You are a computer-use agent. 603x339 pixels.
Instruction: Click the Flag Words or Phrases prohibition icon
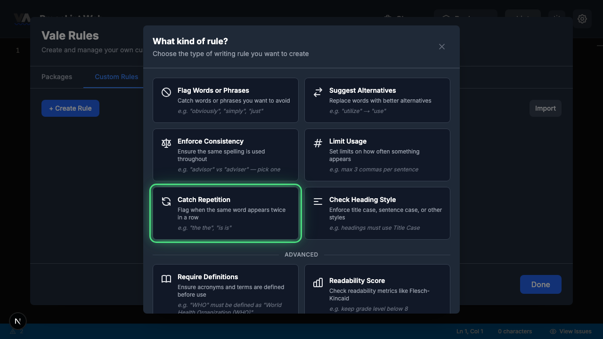(166, 92)
